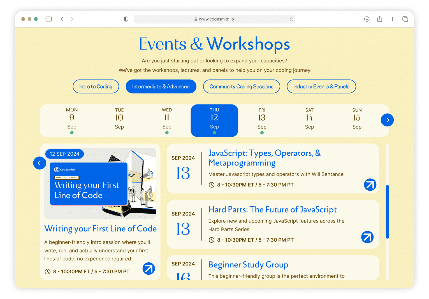
Task: Open the Beginner Study Group event link
Action: [x=248, y=265]
